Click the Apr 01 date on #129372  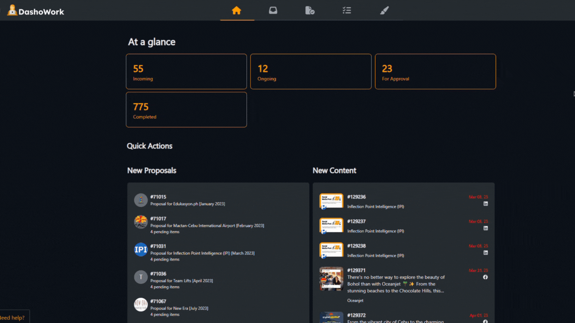[479, 315]
